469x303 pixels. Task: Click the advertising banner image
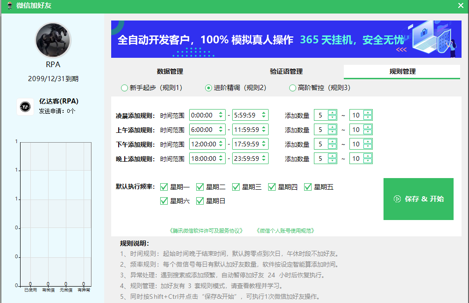coord(286,39)
